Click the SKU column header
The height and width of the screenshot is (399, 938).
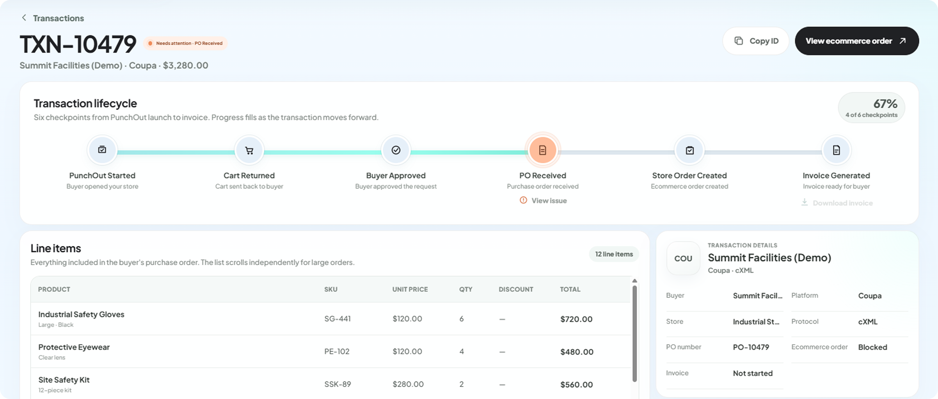[x=331, y=289]
